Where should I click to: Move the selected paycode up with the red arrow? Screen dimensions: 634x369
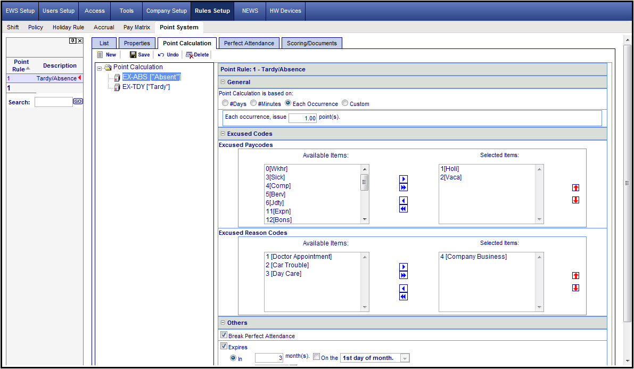[x=576, y=188]
